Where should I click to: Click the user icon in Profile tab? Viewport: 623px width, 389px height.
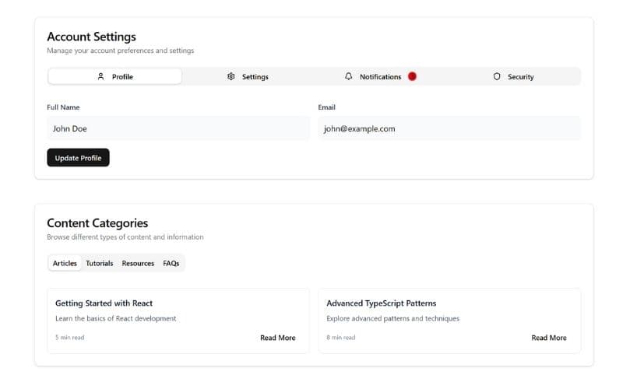[x=100, y=77]
